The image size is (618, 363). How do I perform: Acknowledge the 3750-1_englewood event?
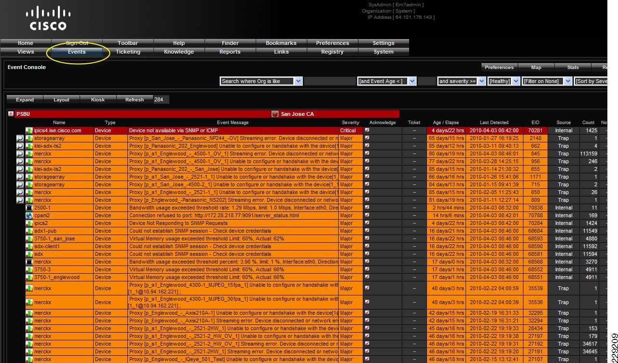367,277
